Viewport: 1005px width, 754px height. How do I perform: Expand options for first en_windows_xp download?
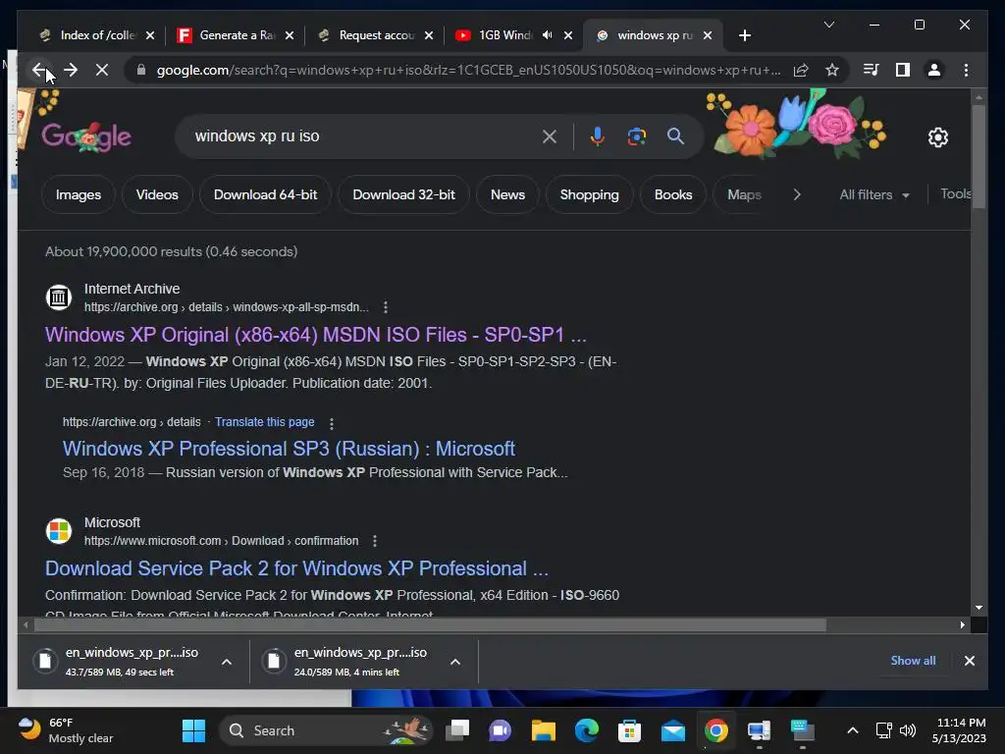pos(227,662)
